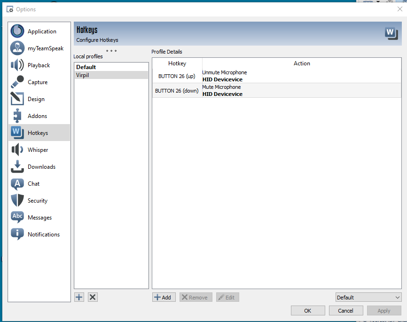Select the BUTTON 26 (up) hotkey row
Image resolution: width=407 pixels, height=322 pixels.
[277, 76]
